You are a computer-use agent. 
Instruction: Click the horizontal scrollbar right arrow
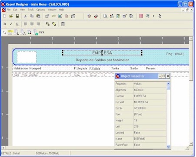pos(187,148)
